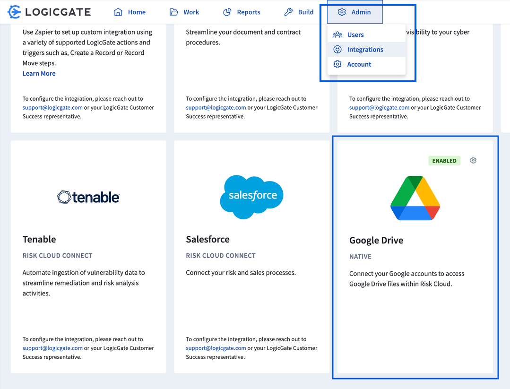Click RISK CLOUD CONNECT label under Tenable
Viewport: 510px width, 389px height.
57,256
